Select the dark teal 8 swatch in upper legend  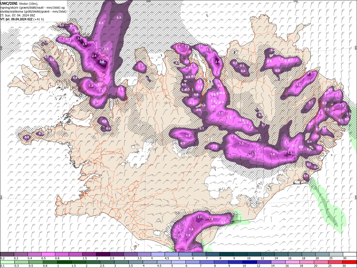[226, 254]
